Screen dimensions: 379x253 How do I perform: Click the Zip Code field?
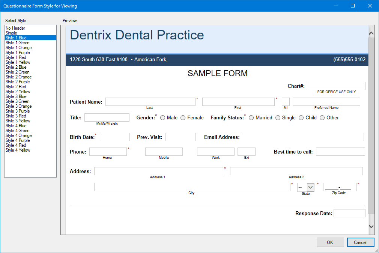click(x=340, y=187)
